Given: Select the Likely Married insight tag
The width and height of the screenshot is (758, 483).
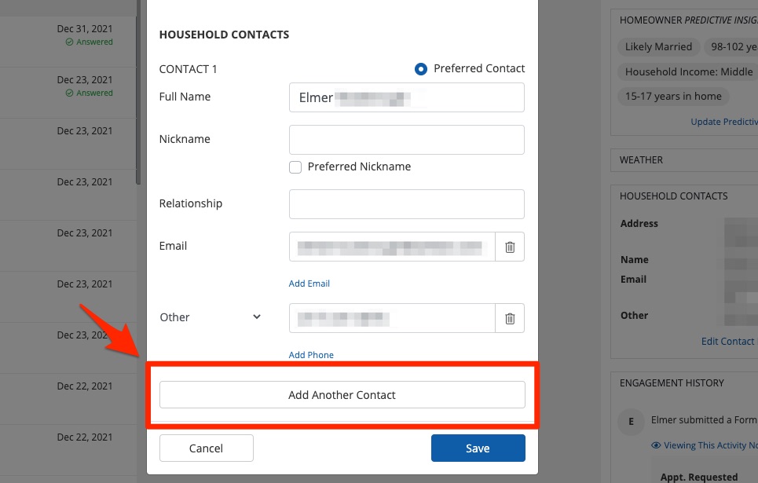Looking at the screenshot, I should coord(658,46).
